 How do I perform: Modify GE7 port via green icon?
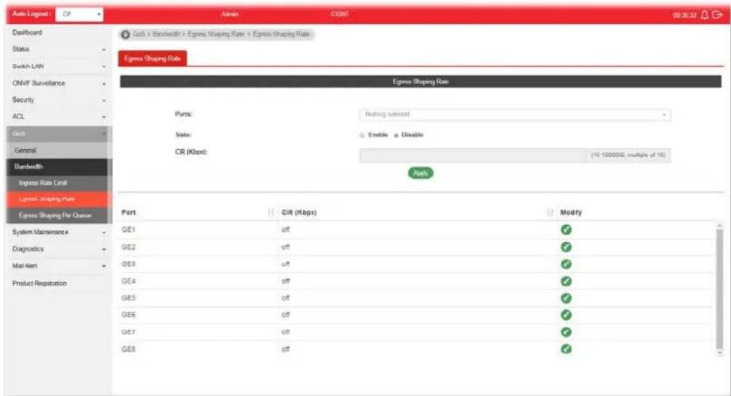pos(566,332)
